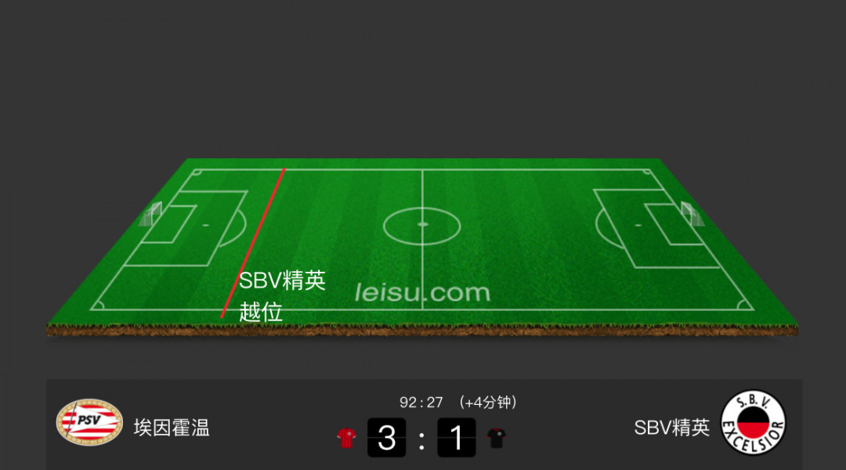This screenshot has height=470, width=846.
Task: Click the right penalty box area
Action: pyautogui.click(x=656, y=228)
